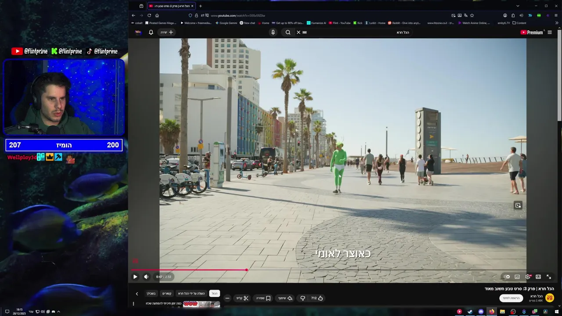The height and width of the screenshot is (316, 562).
Task: Go to the browser home page
Action: [157, 15]
